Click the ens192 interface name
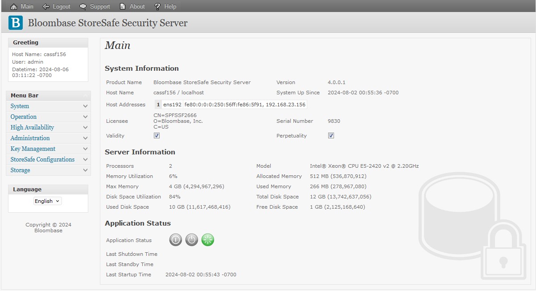The width and height of the screenshot is (536, 291). pyautogui.click(x=173, y=105)
